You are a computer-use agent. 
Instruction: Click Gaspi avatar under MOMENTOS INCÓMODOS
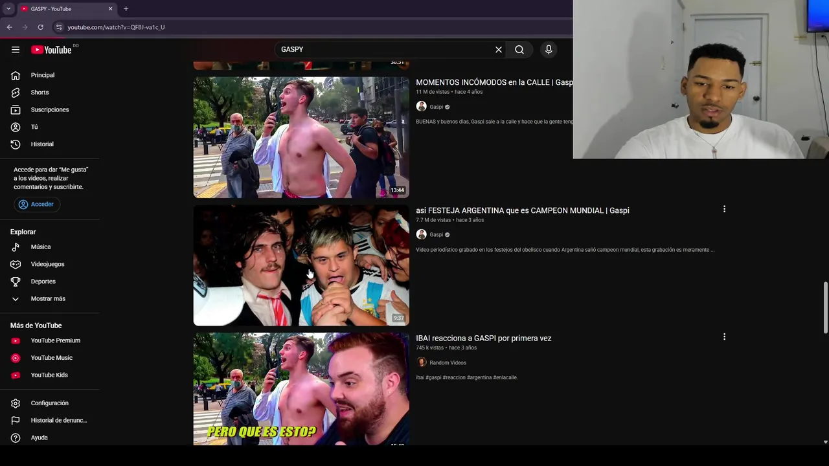click(421, 107)
